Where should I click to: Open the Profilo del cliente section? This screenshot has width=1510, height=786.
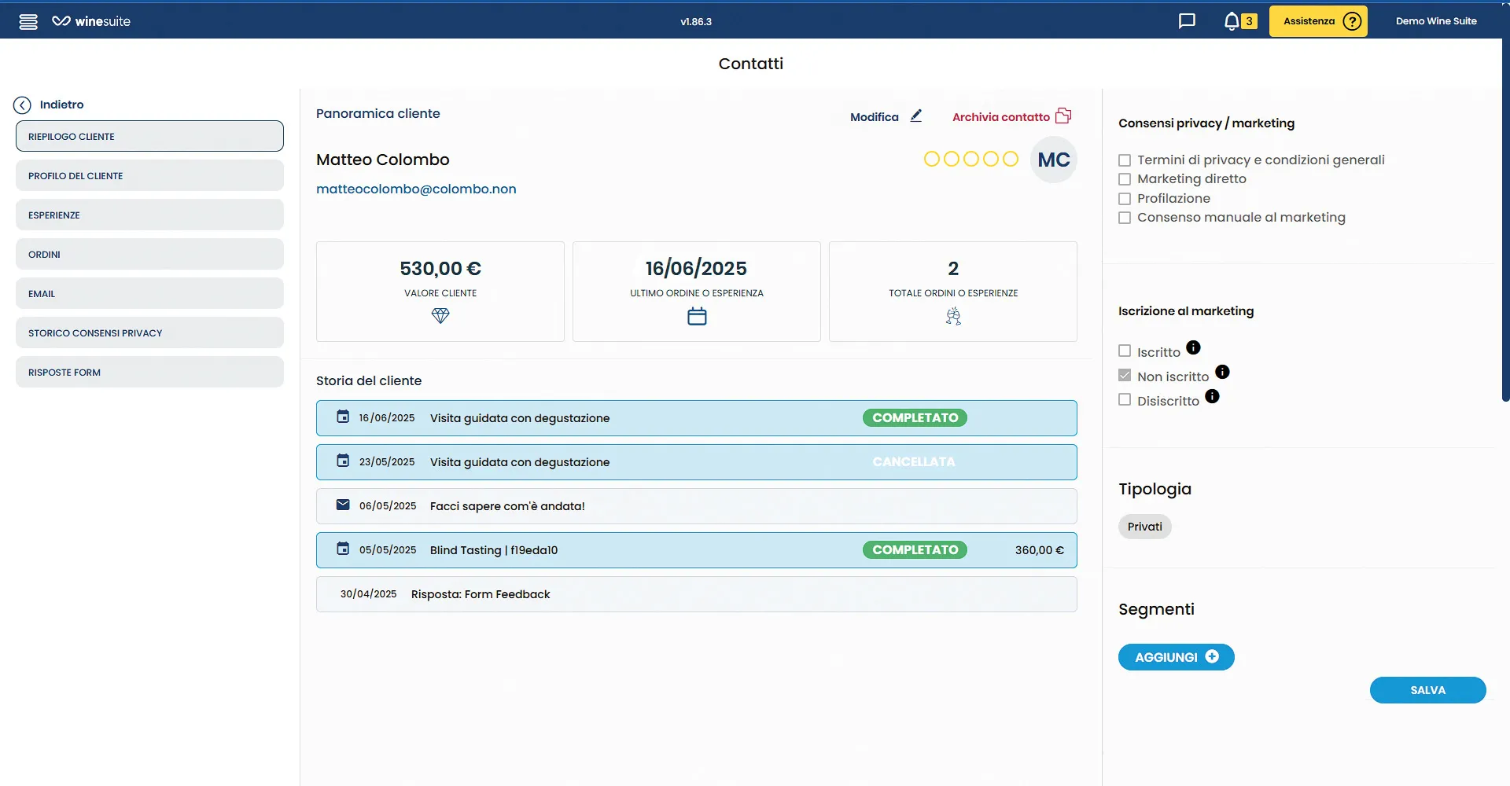tap(149, 175)
